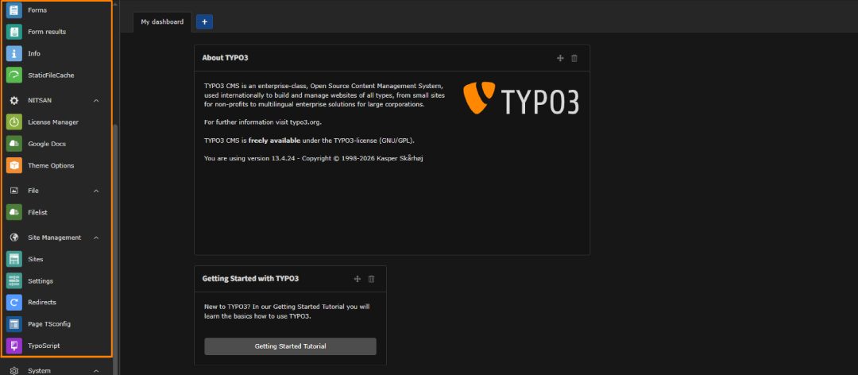Select the StaticFileCache menu label

click(x=51, y=75)
